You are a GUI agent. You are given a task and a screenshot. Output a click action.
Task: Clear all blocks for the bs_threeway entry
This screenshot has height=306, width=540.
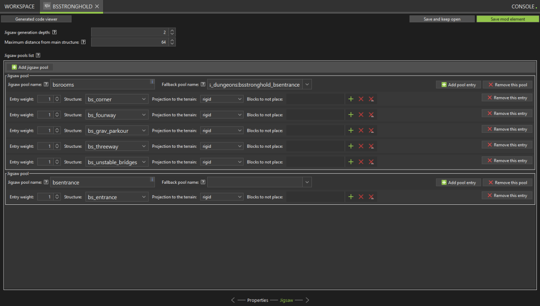coord(371,146)
